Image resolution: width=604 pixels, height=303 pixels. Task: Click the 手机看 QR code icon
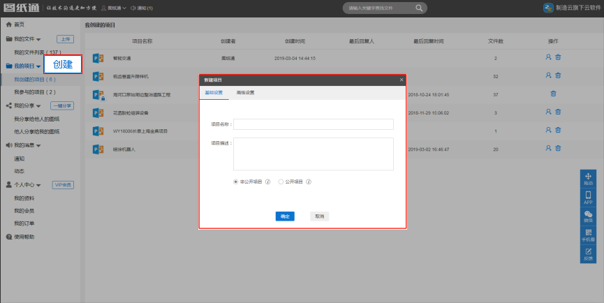588,235
